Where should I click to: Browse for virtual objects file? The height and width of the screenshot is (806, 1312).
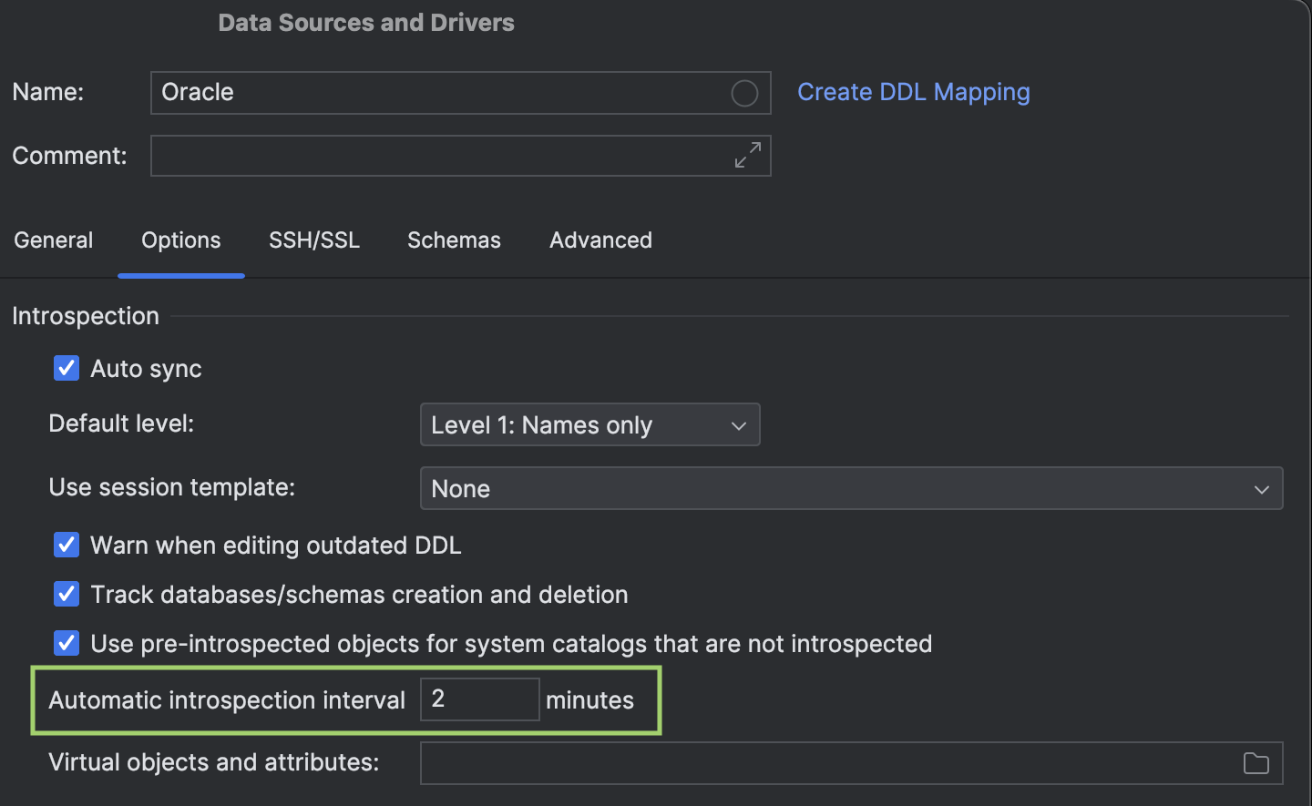[x=1256, y=763]
